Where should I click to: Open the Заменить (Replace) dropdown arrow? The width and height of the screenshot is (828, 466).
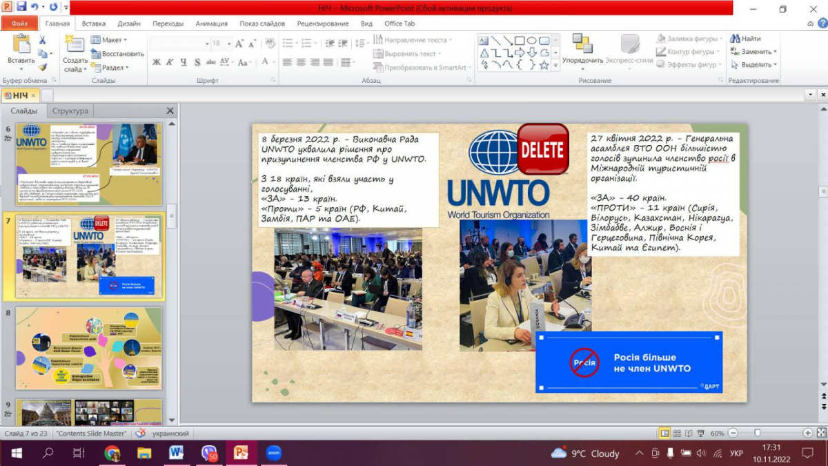(775, 52)
